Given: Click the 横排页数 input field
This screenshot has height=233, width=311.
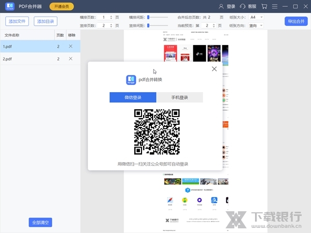Looking at the screenshot, I should 105,17.
